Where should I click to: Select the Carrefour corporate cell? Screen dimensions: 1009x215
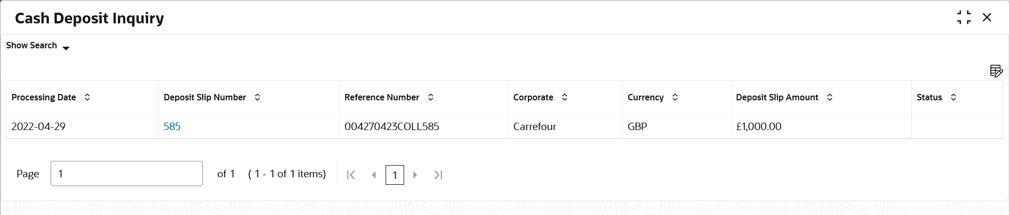[x=565, y=126]
